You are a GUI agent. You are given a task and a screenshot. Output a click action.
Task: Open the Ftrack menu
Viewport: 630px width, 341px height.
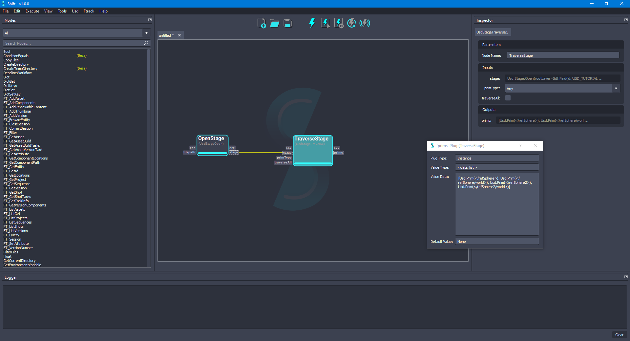point(89,11)
